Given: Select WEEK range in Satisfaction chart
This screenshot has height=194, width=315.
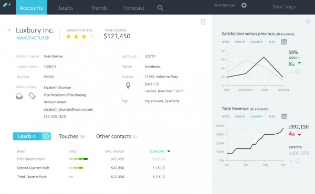Looking at the screenshot, I should click(x=225, y=42).
